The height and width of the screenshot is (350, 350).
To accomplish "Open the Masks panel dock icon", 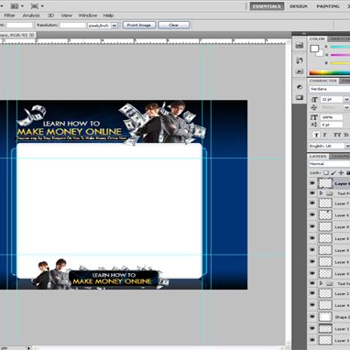I will [300, 97].
